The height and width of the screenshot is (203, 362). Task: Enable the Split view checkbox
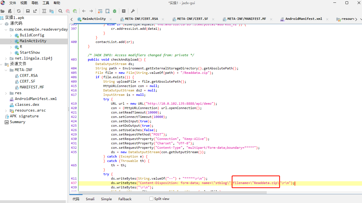[x=151, y=199]
